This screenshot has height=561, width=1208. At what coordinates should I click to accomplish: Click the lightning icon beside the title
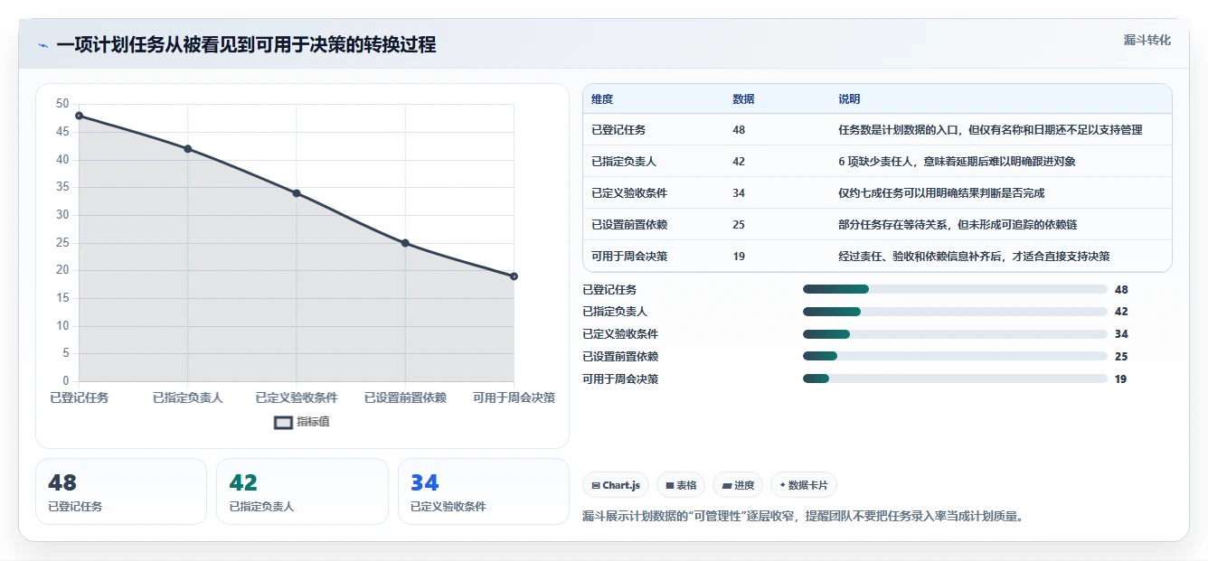pos(42,45)
